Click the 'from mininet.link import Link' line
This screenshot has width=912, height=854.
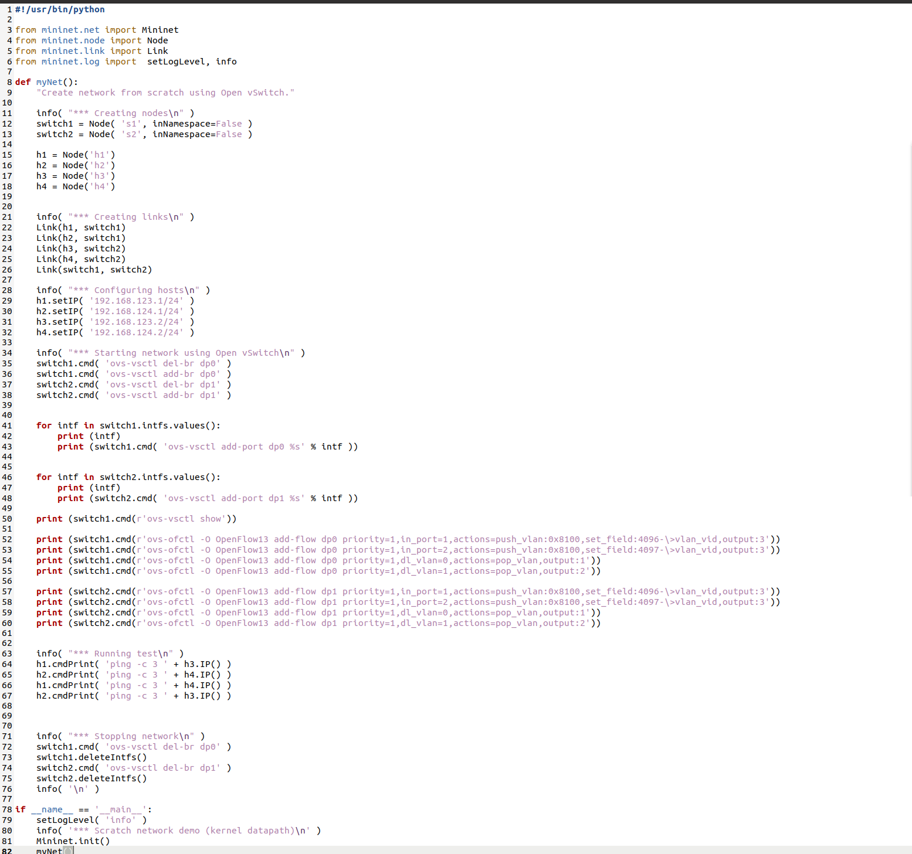[x=91, y=51]
